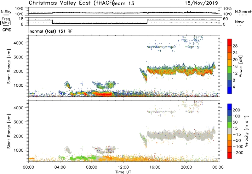
Task: Click the "-15" label on the velocity colorbar
Action: click(x=237, y=134)
